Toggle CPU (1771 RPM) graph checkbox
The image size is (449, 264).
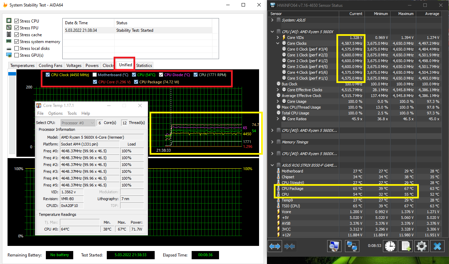(x=195, y=75)
